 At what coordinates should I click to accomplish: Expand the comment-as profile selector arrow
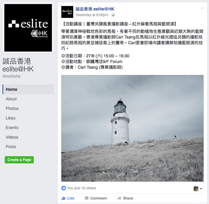click(x=201, y=189)
